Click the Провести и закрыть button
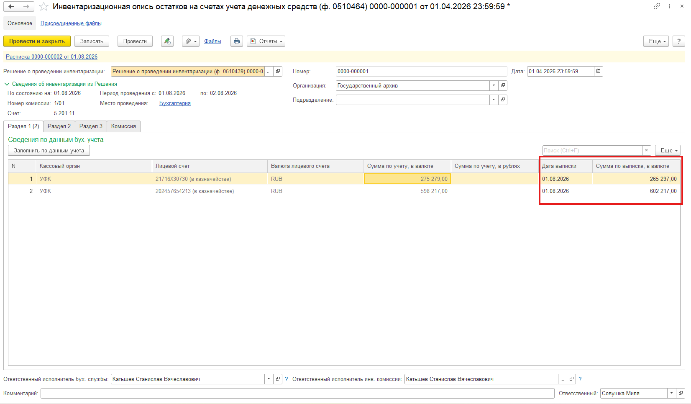The image size is (691, 404). [x=37, y=41]
